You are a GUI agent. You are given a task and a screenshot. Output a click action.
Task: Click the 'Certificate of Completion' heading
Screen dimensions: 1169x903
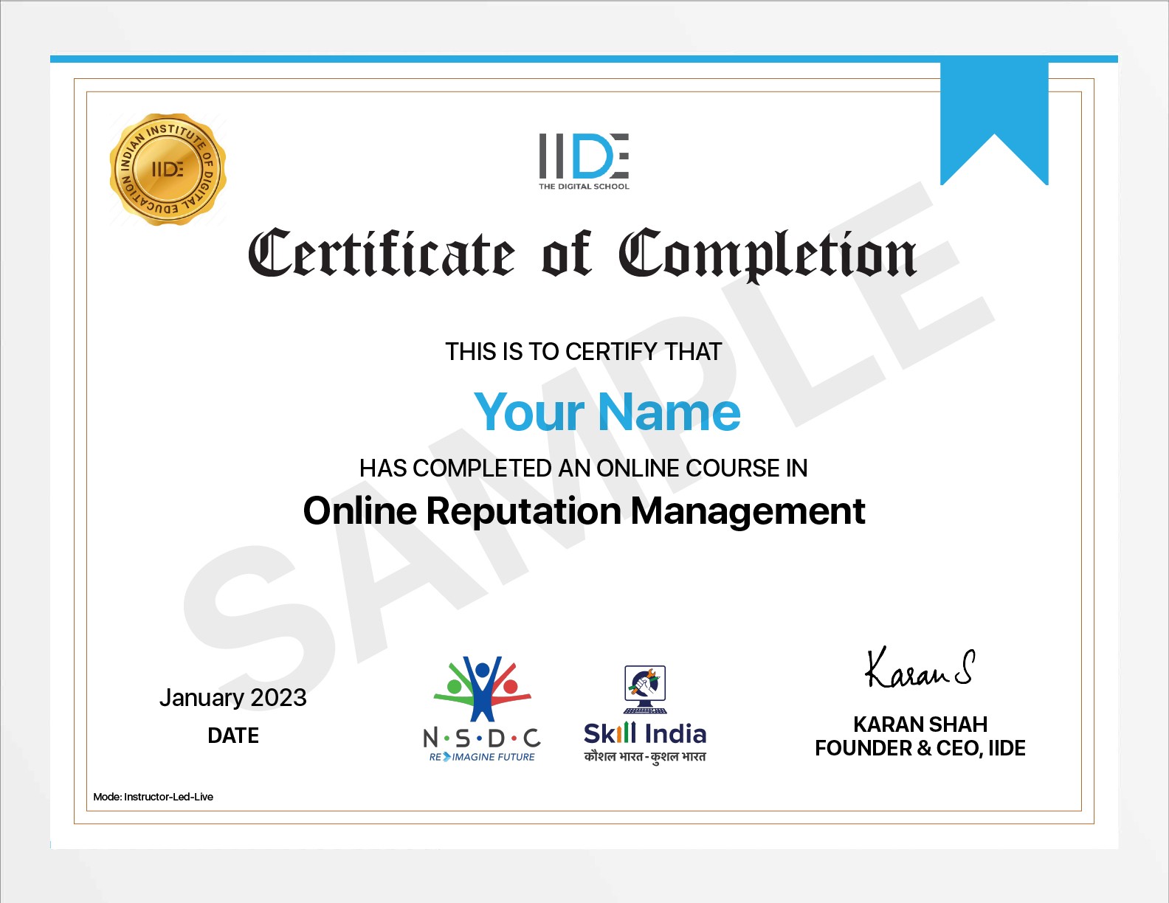pos(582,255)
